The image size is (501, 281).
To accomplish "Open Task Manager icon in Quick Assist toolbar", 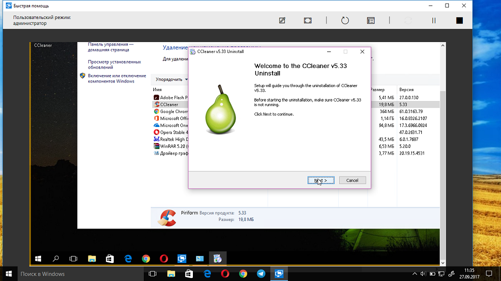I will tap(371, 20).
